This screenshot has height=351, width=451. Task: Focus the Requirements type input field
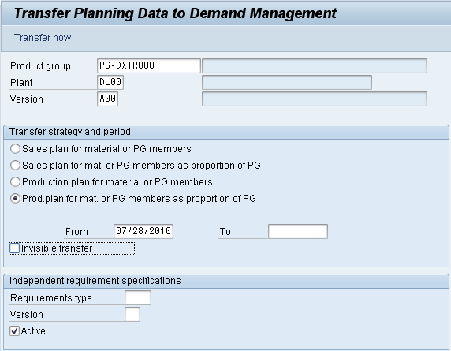pyautogui.click(x=138, y=298)
